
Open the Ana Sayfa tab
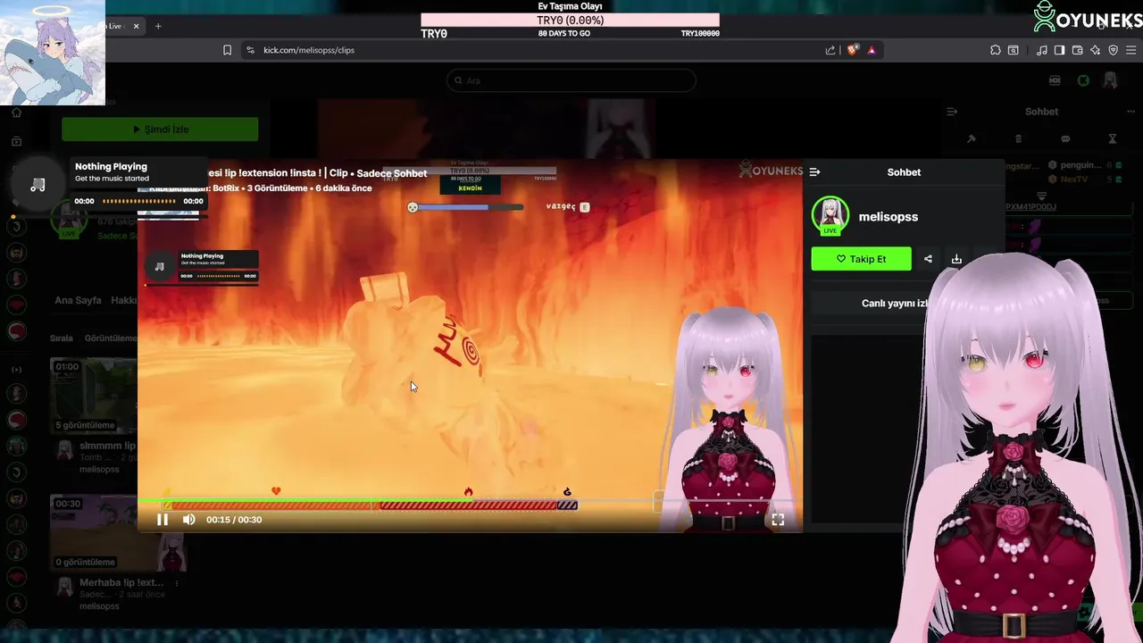(78, 300)
